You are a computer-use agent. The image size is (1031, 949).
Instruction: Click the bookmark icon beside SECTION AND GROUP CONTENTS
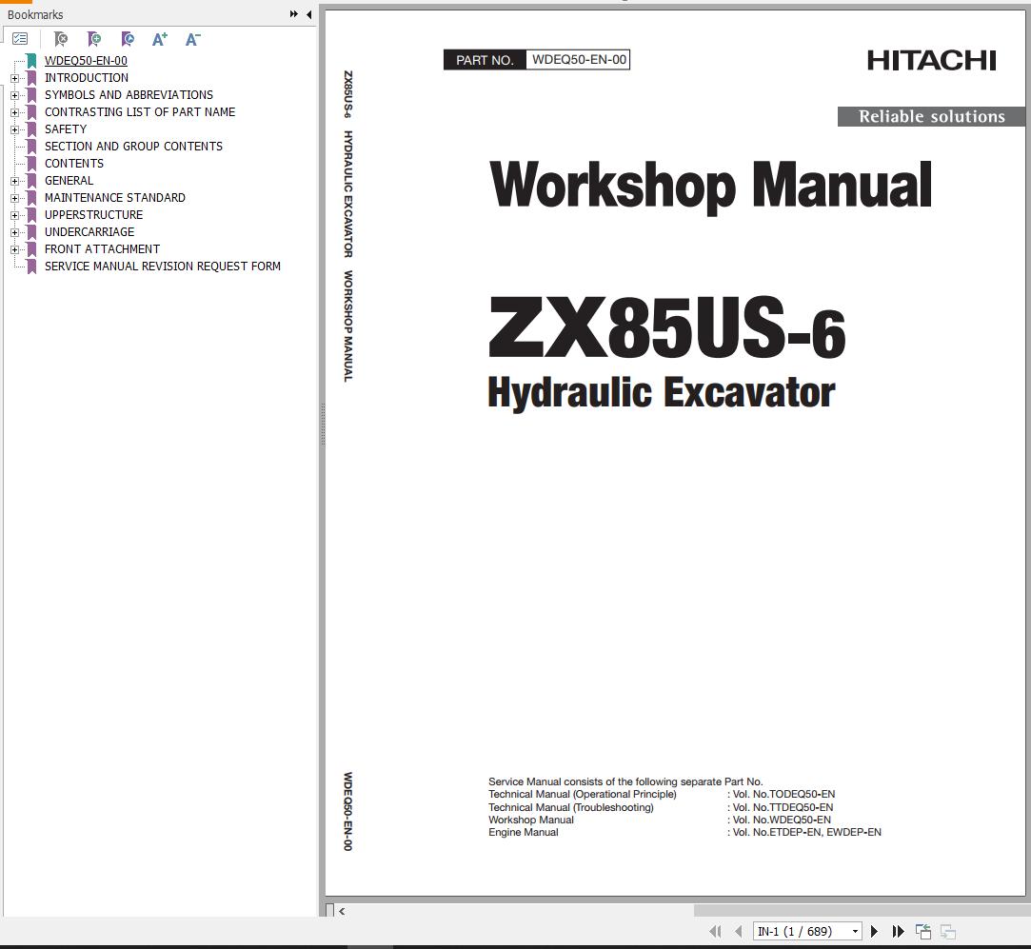pos(30,147)
